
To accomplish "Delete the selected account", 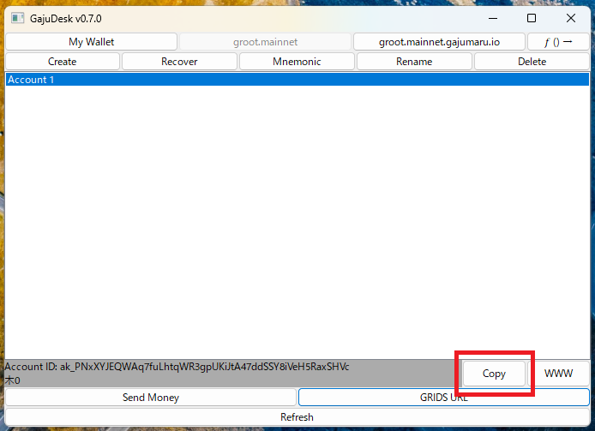I will tap(532, 62).
